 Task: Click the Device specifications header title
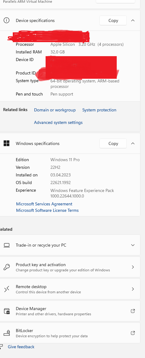tap(35, 20)
